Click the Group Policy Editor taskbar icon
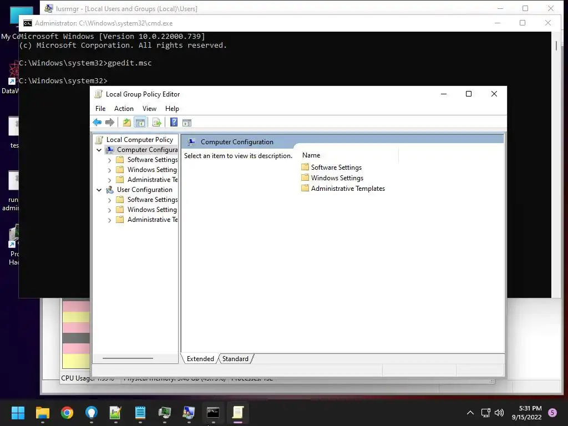Image resolution: width=568 pixels, height=426 pixels. [237, 413]
